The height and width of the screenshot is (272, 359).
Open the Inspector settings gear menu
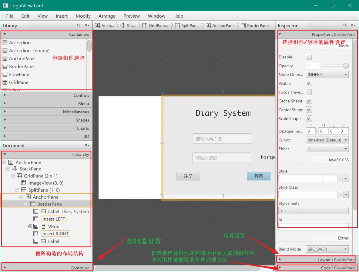click(353, 25)
